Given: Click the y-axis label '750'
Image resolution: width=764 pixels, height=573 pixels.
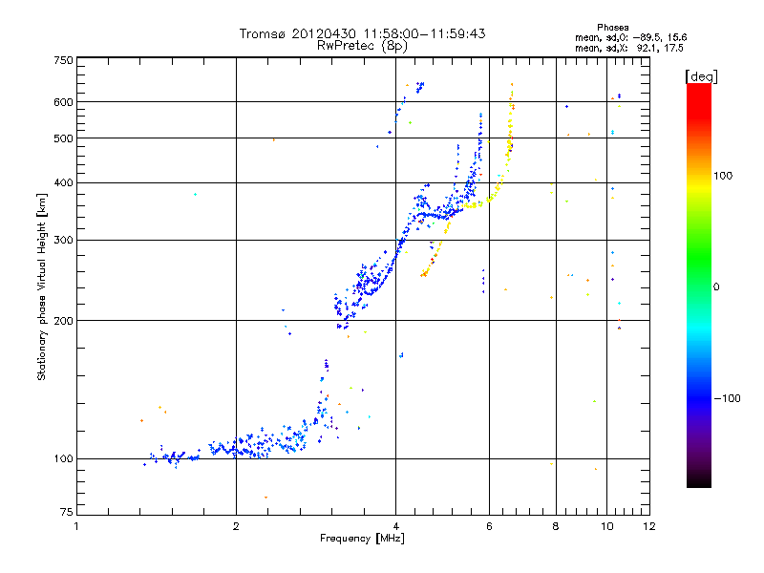Looking at the screenshot, I should pos(63,60).
